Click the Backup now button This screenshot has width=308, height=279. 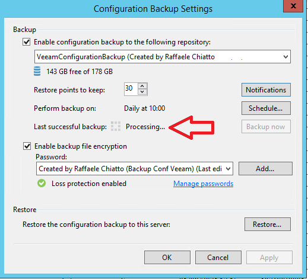266,127
